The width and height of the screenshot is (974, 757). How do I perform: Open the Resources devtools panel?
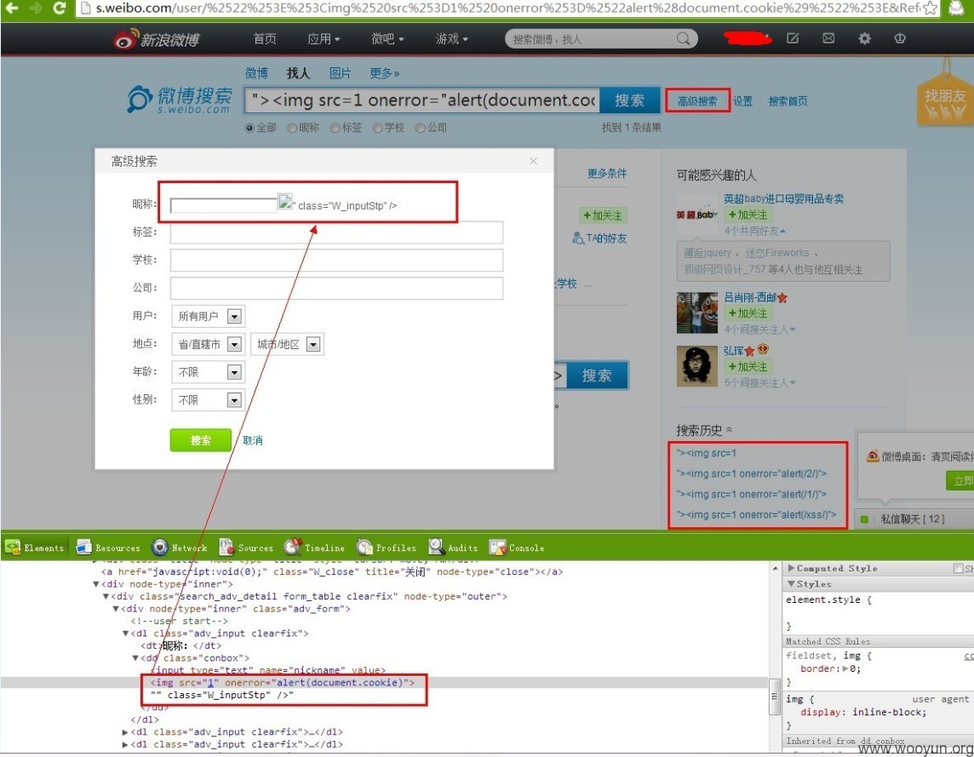[107, 548]
